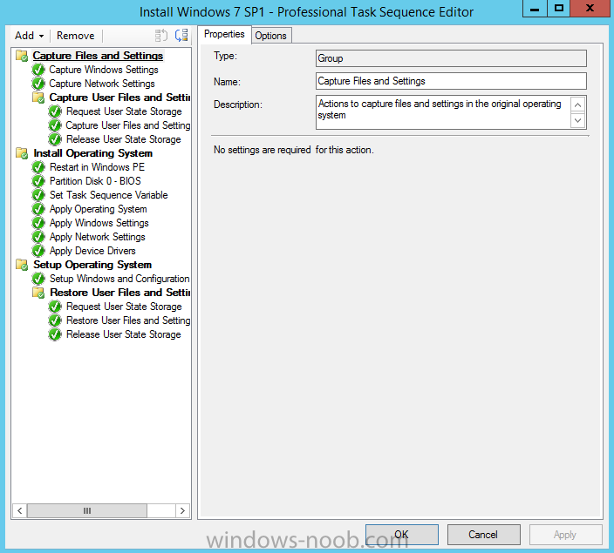Screen dimensions: 614x553
Task: Click check icon beside Apply Network Settings
Action: (x=38, y=237)
